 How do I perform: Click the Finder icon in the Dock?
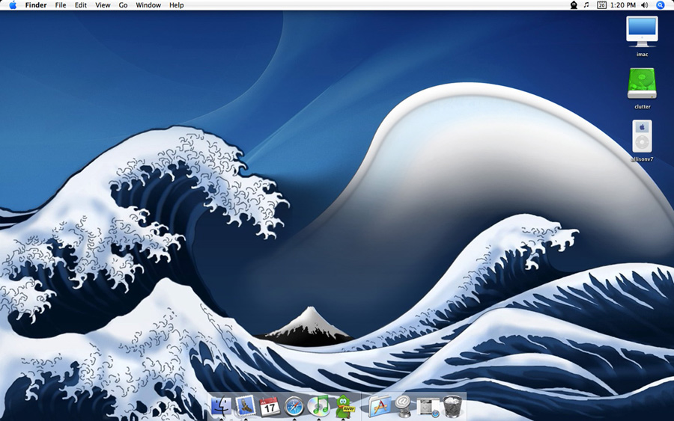pos(221,406)
